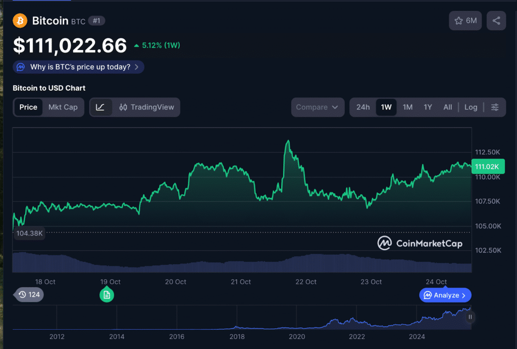Open the 124 history events badge
The width and height of the screenshot is (517, 349).
coord(29,295)
